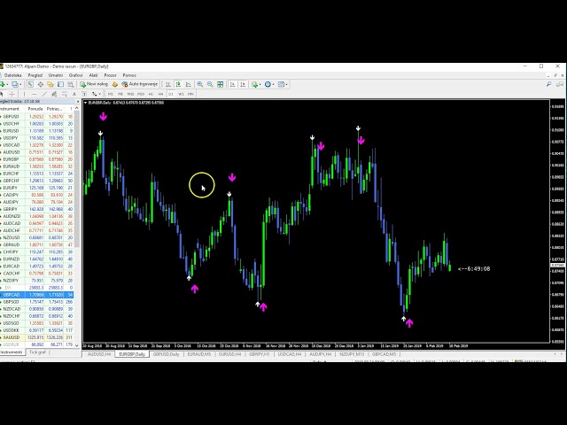567x425 pixels.
Task: Open the Tick graf tab
Action: (38, 352)
